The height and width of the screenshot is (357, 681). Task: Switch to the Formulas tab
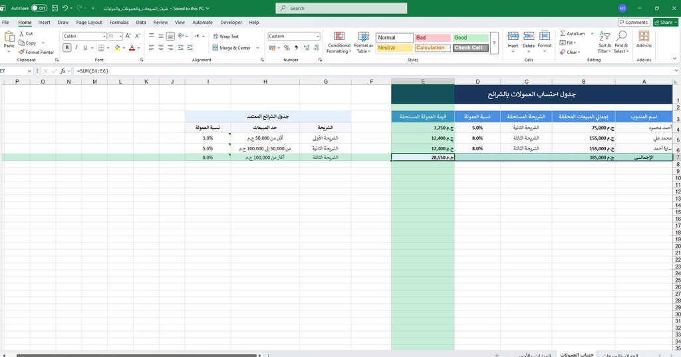(119, 22)
